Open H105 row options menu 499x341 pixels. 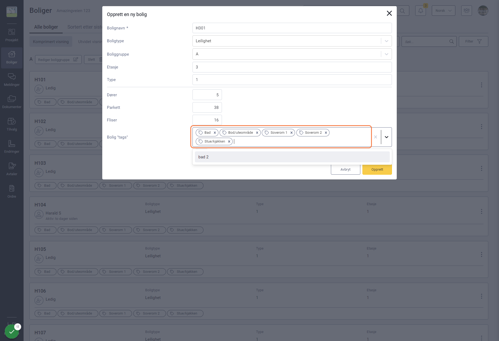point(481,255)
